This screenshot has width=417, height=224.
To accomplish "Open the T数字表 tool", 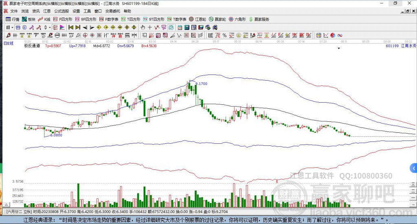I will (x=177, y=19).
